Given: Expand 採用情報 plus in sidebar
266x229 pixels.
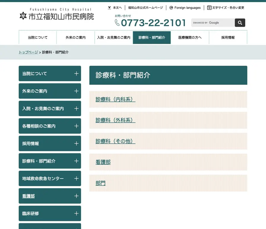Looking at the screenshot, I should coord(76,144).
